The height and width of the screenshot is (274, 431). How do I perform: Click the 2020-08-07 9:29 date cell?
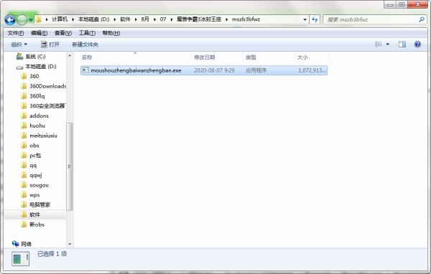point(214,70)
